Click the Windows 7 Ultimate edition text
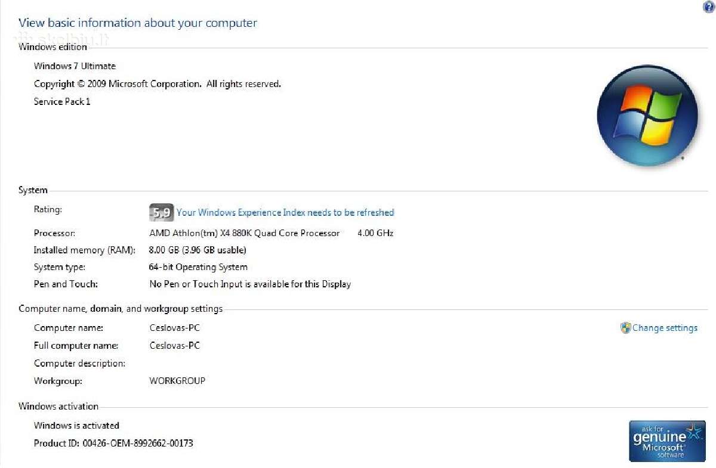This screenshot has width=716, height=468. pos(75,66)
